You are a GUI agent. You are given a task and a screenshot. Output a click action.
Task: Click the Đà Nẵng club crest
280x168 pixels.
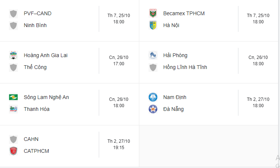(x=153, y=109)
